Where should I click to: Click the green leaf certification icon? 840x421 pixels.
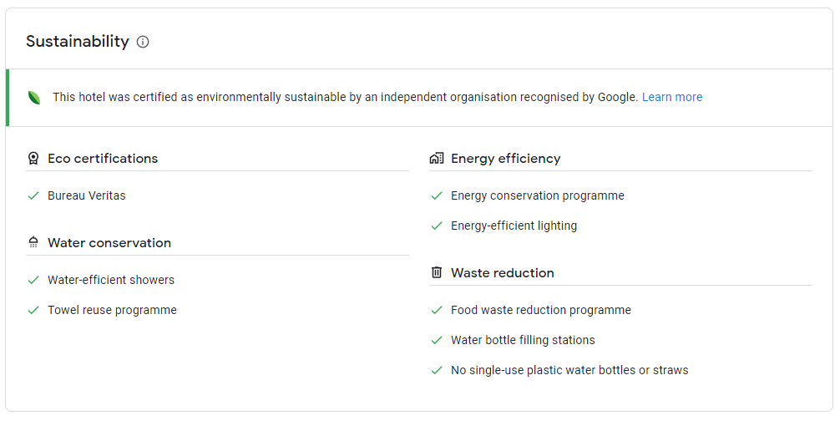tap(34, 98)
